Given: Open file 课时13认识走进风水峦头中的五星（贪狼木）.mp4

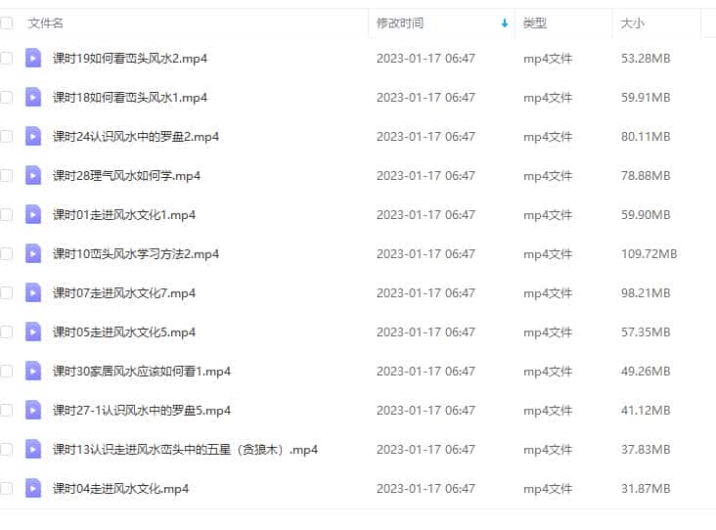Looking at the screenshot, I should click(185, 450).
